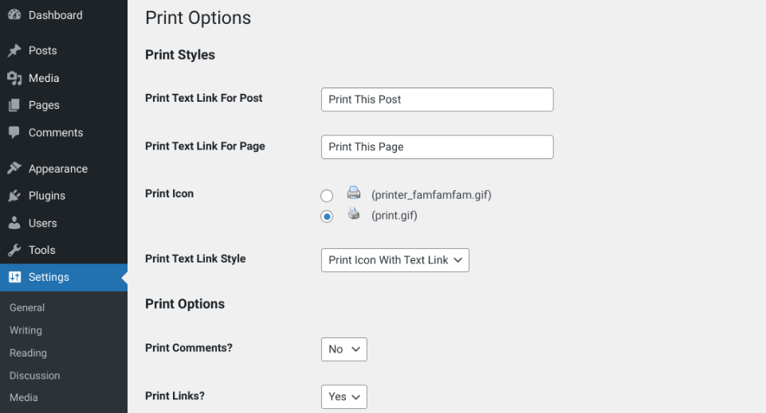Go to the Writing settings page
Screen dimensions: 766x413
26,330
